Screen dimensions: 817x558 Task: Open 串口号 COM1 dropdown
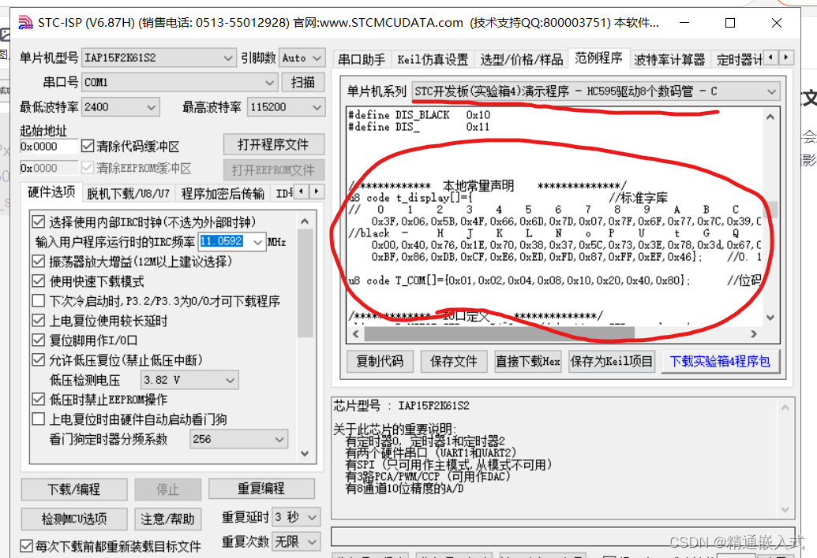coord(179,82)
